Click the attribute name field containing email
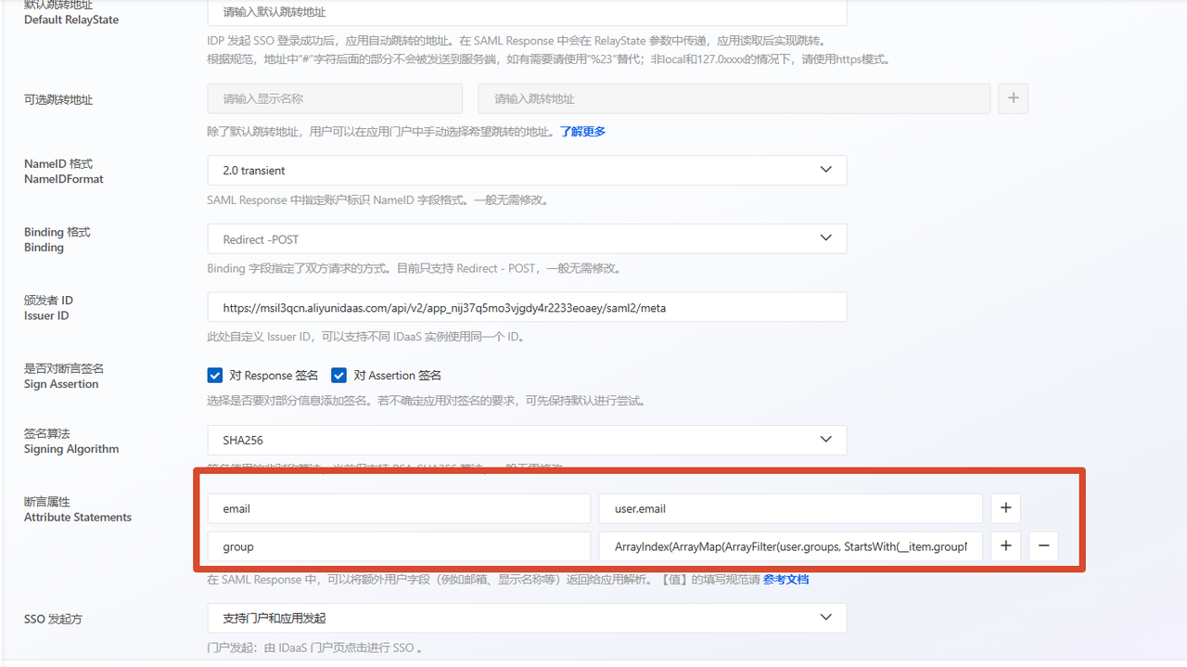The width and height of the screenshot is (1187, 667). 399,508
